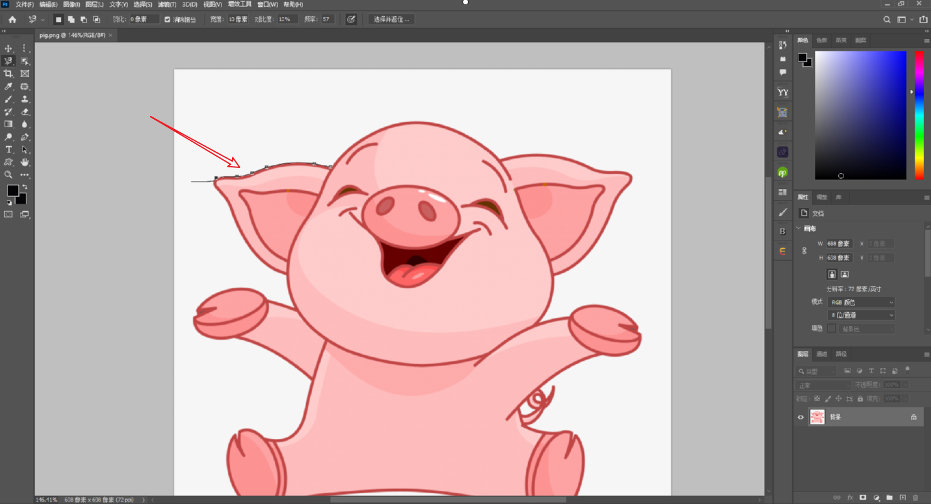Open the lasso tool preset picker arrow
931x504 pixels.
tap(42, 19)
